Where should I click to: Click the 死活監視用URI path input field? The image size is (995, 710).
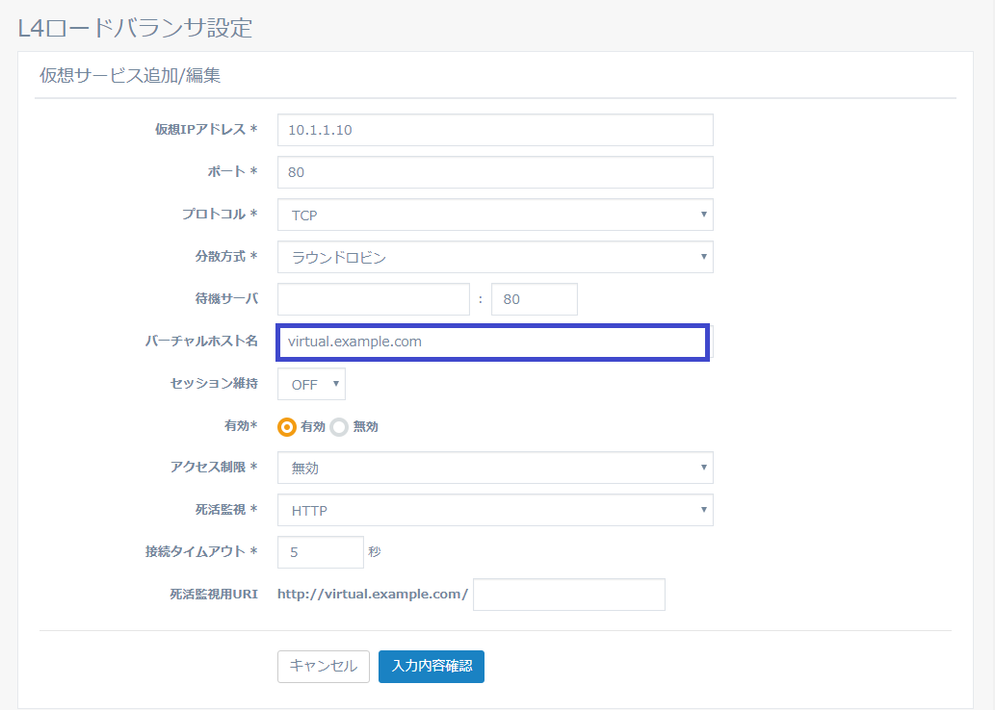568,595
